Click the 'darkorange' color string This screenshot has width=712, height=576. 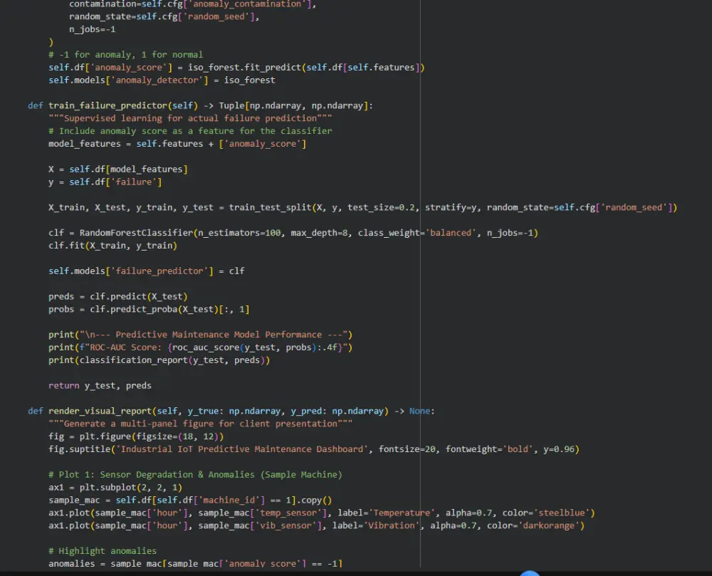click(549, 525)
